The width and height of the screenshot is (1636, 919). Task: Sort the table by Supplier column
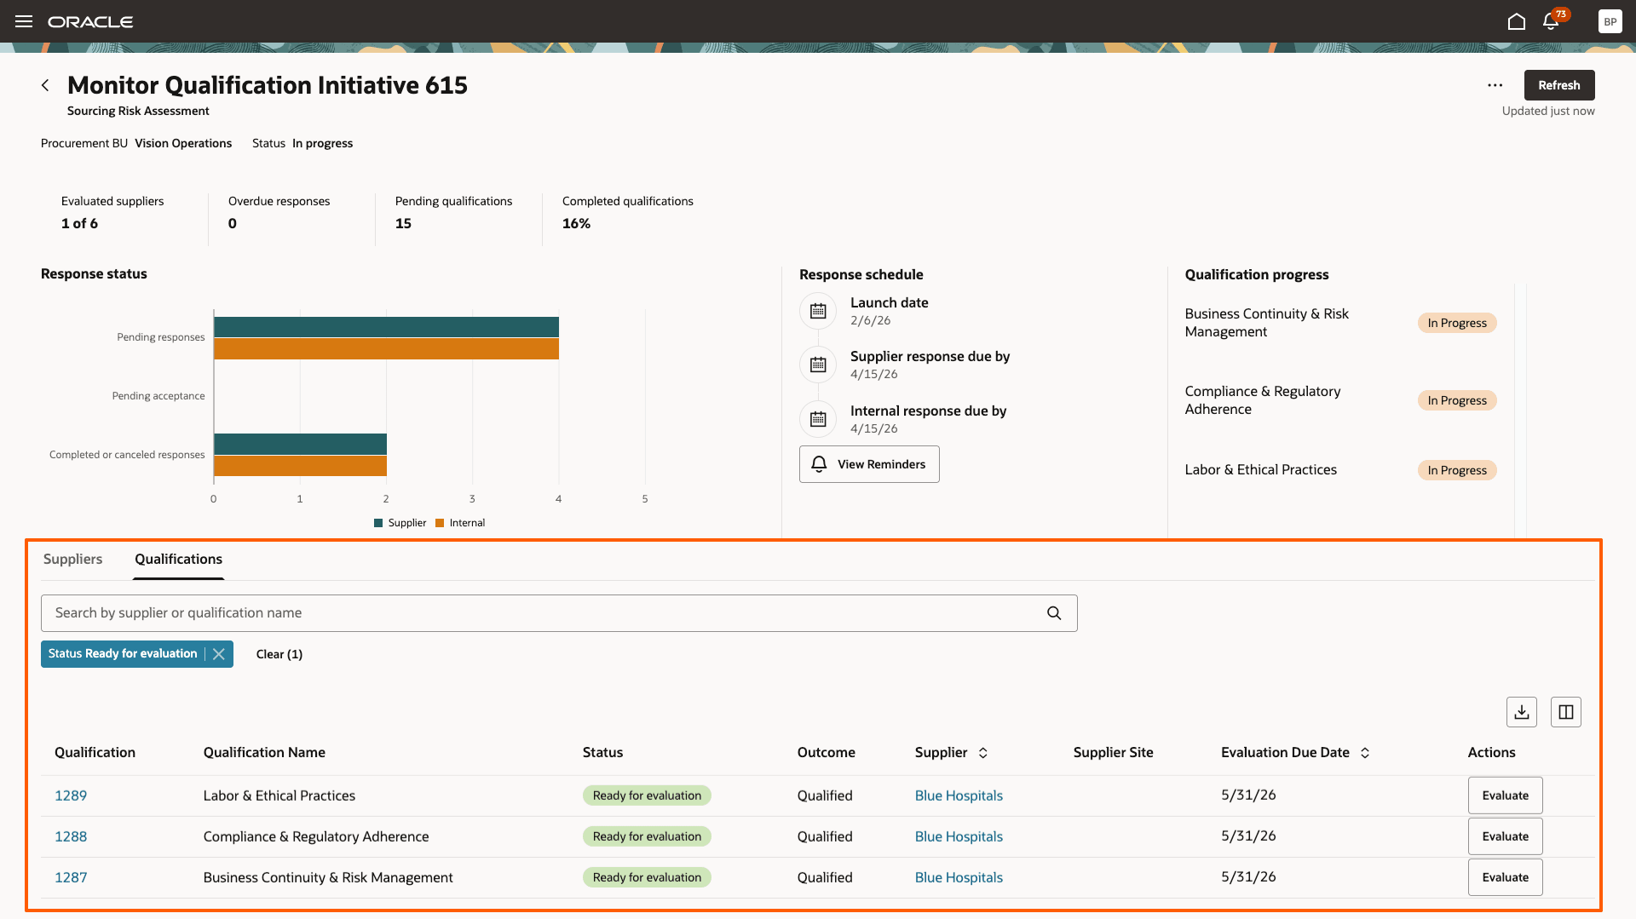tap(983, 753)
